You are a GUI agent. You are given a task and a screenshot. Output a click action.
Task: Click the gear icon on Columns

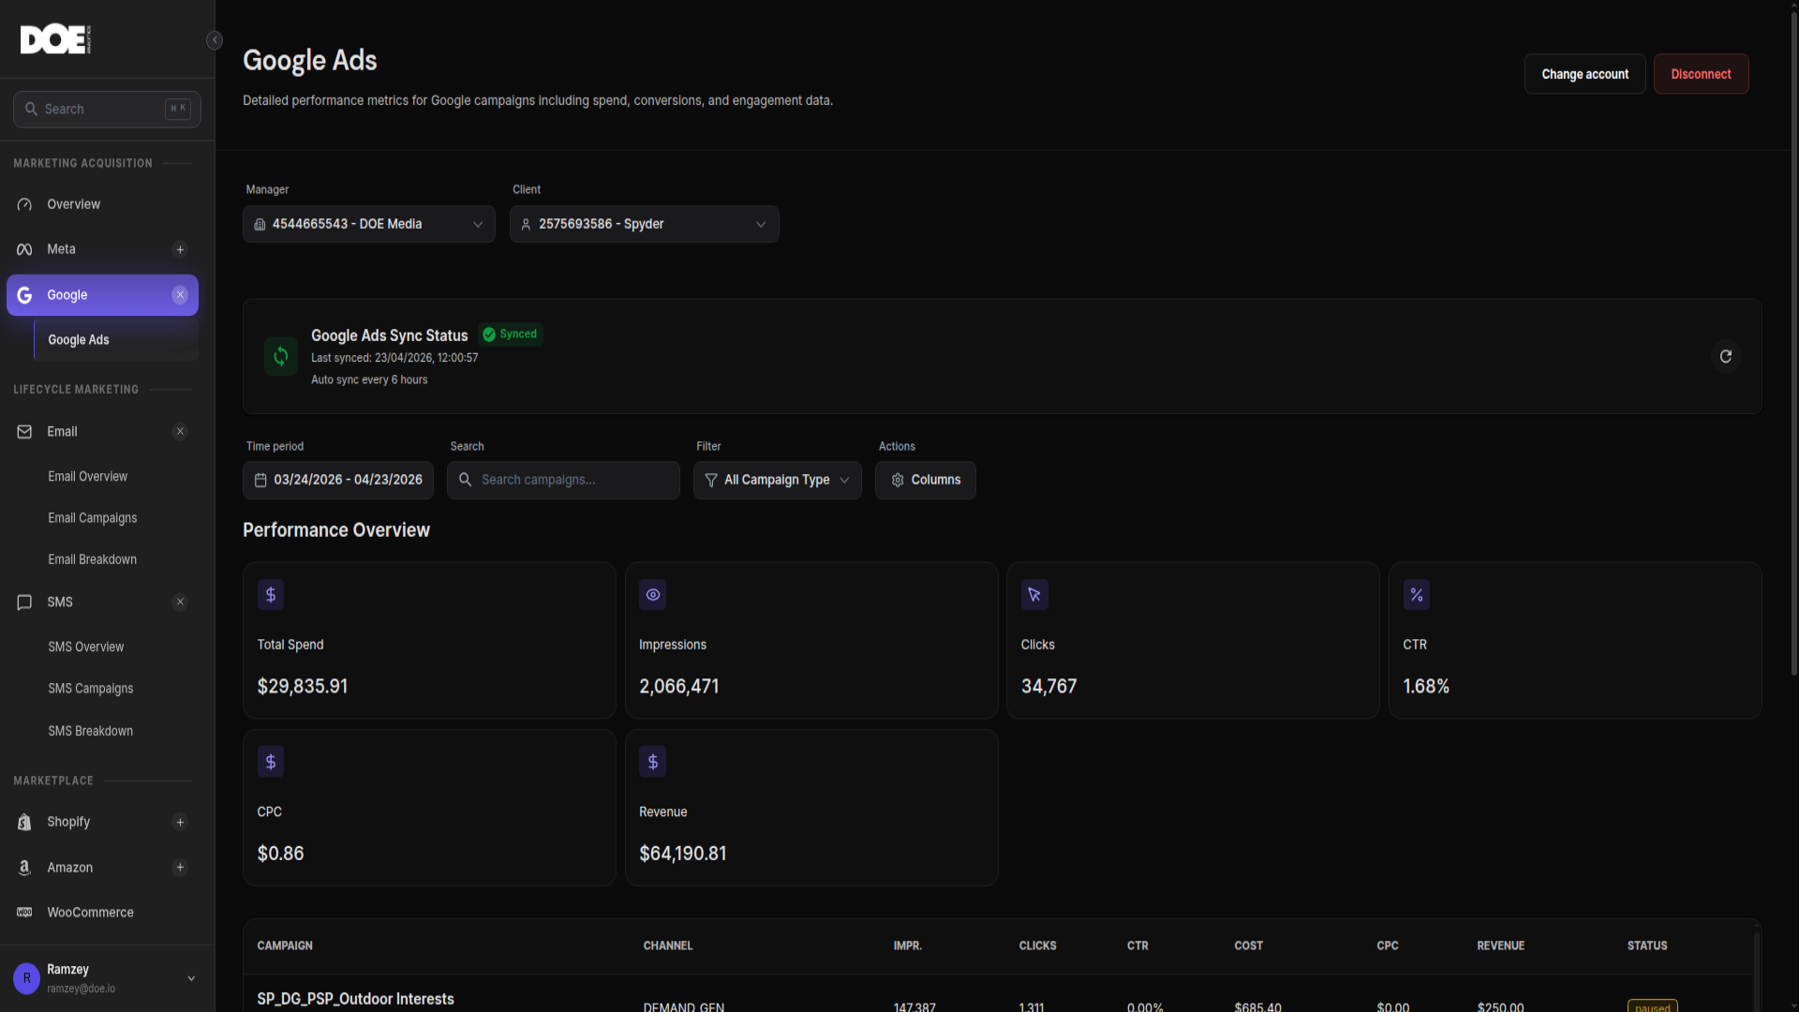(x=898, y=480)
